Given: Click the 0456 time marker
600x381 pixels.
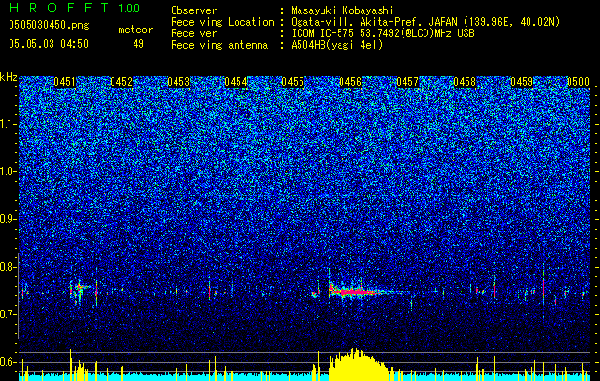Looking at the screenshot, I should [x=350, y=82].
